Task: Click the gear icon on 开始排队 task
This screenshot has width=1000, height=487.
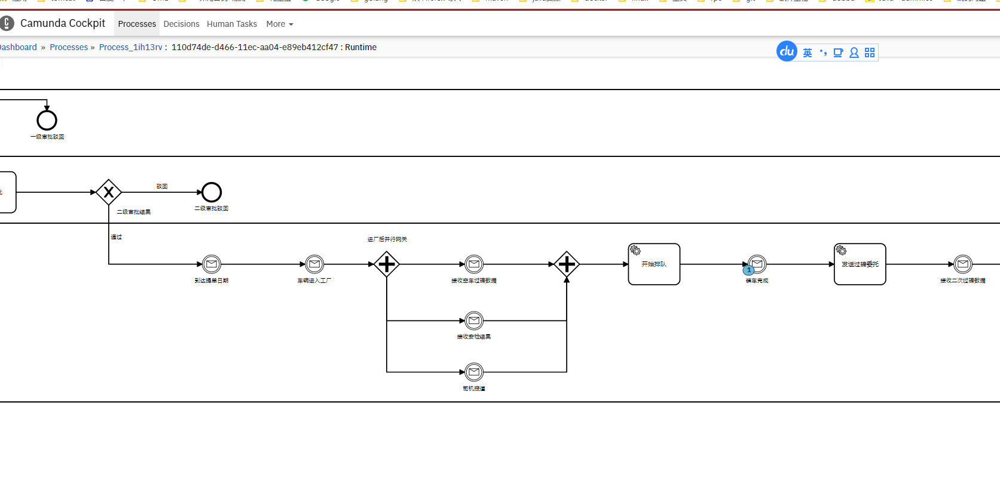Action: point(635,250)
